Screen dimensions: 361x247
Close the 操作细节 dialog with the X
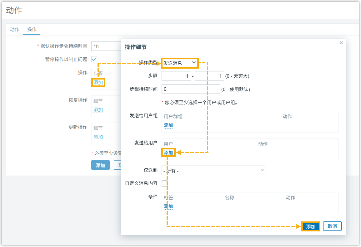341,43
